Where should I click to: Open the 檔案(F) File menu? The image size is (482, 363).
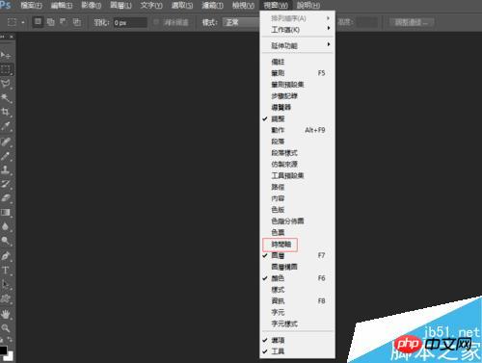[x=31, y=5]
